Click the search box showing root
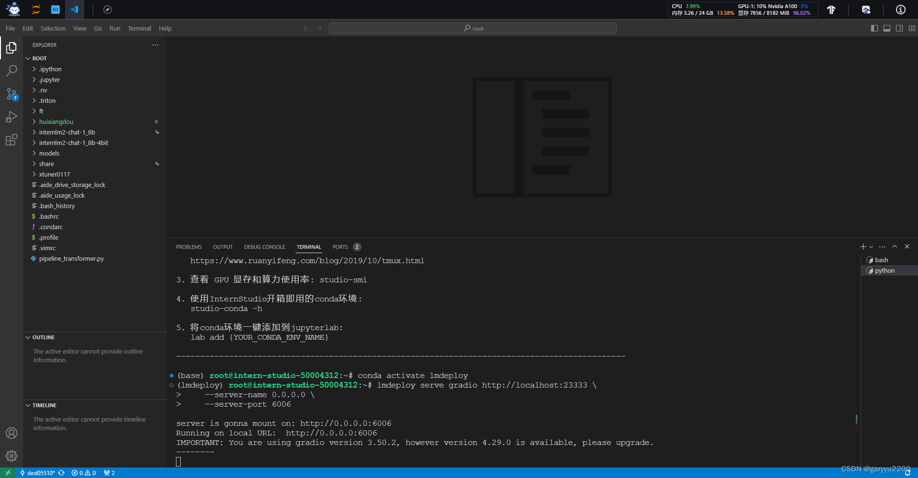Screen dimensions: 918x478 (473, 28)
